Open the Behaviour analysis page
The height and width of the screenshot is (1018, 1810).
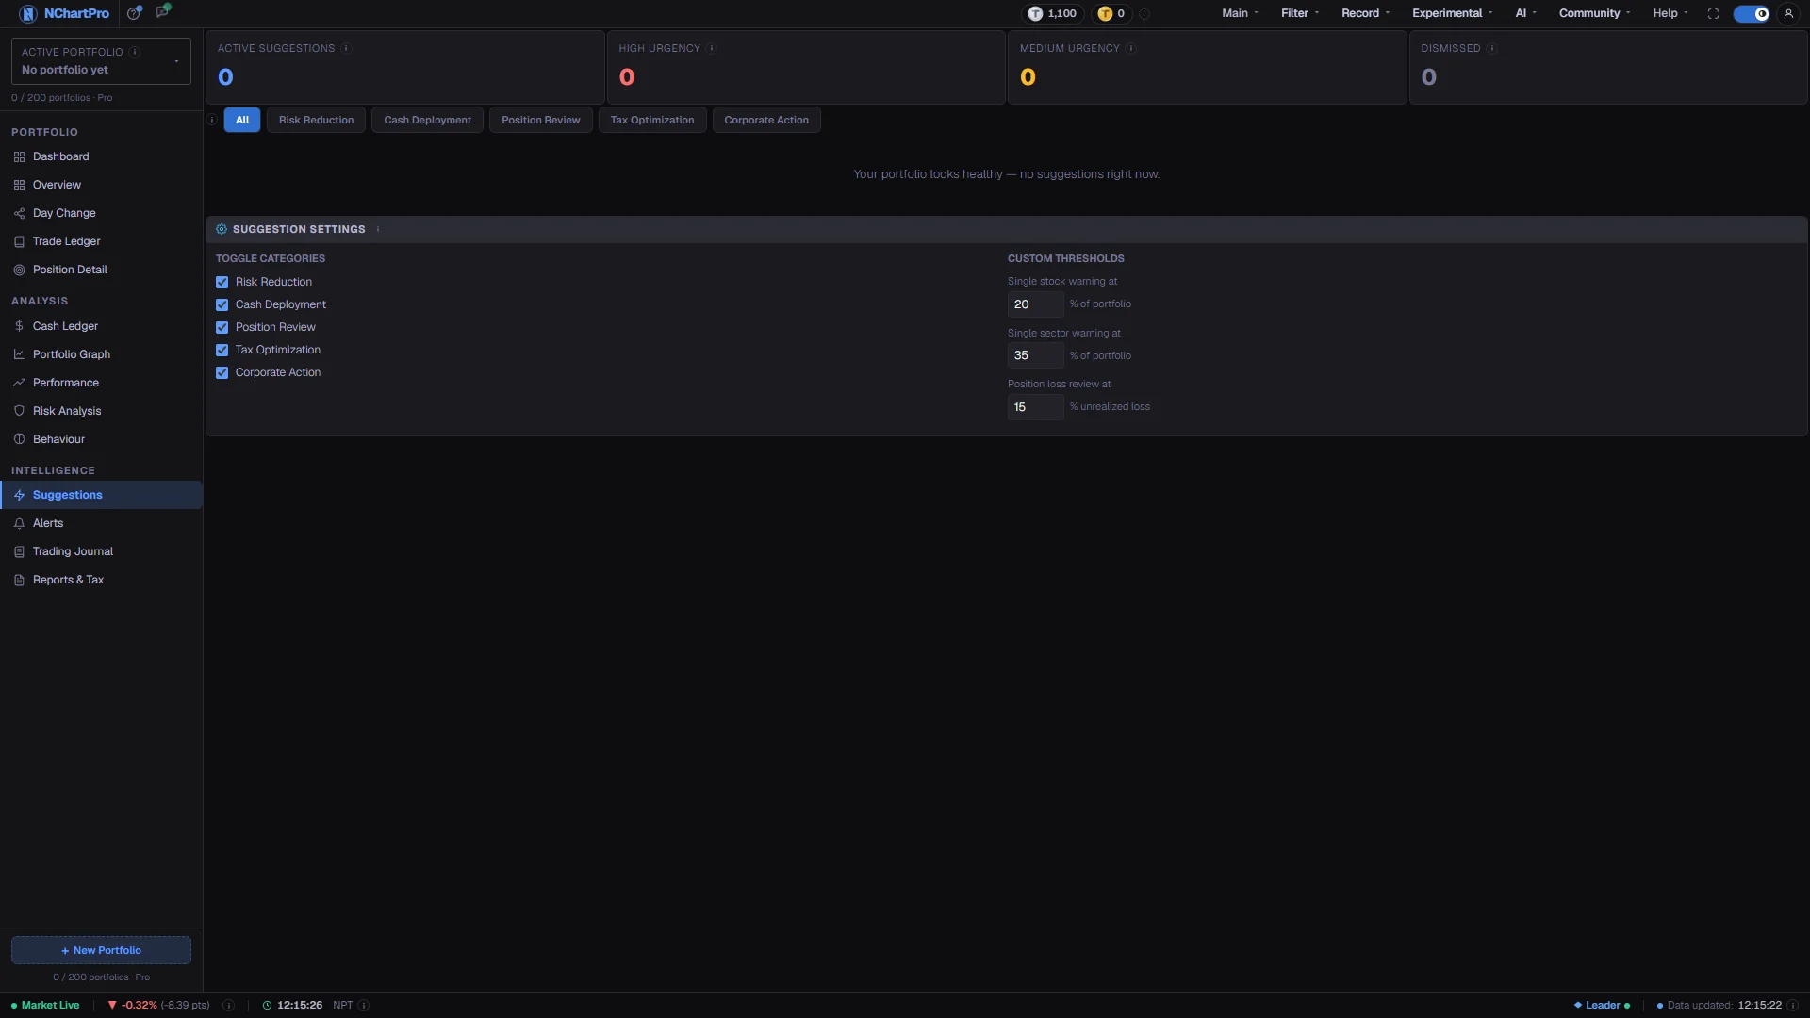tap(101, 439)
